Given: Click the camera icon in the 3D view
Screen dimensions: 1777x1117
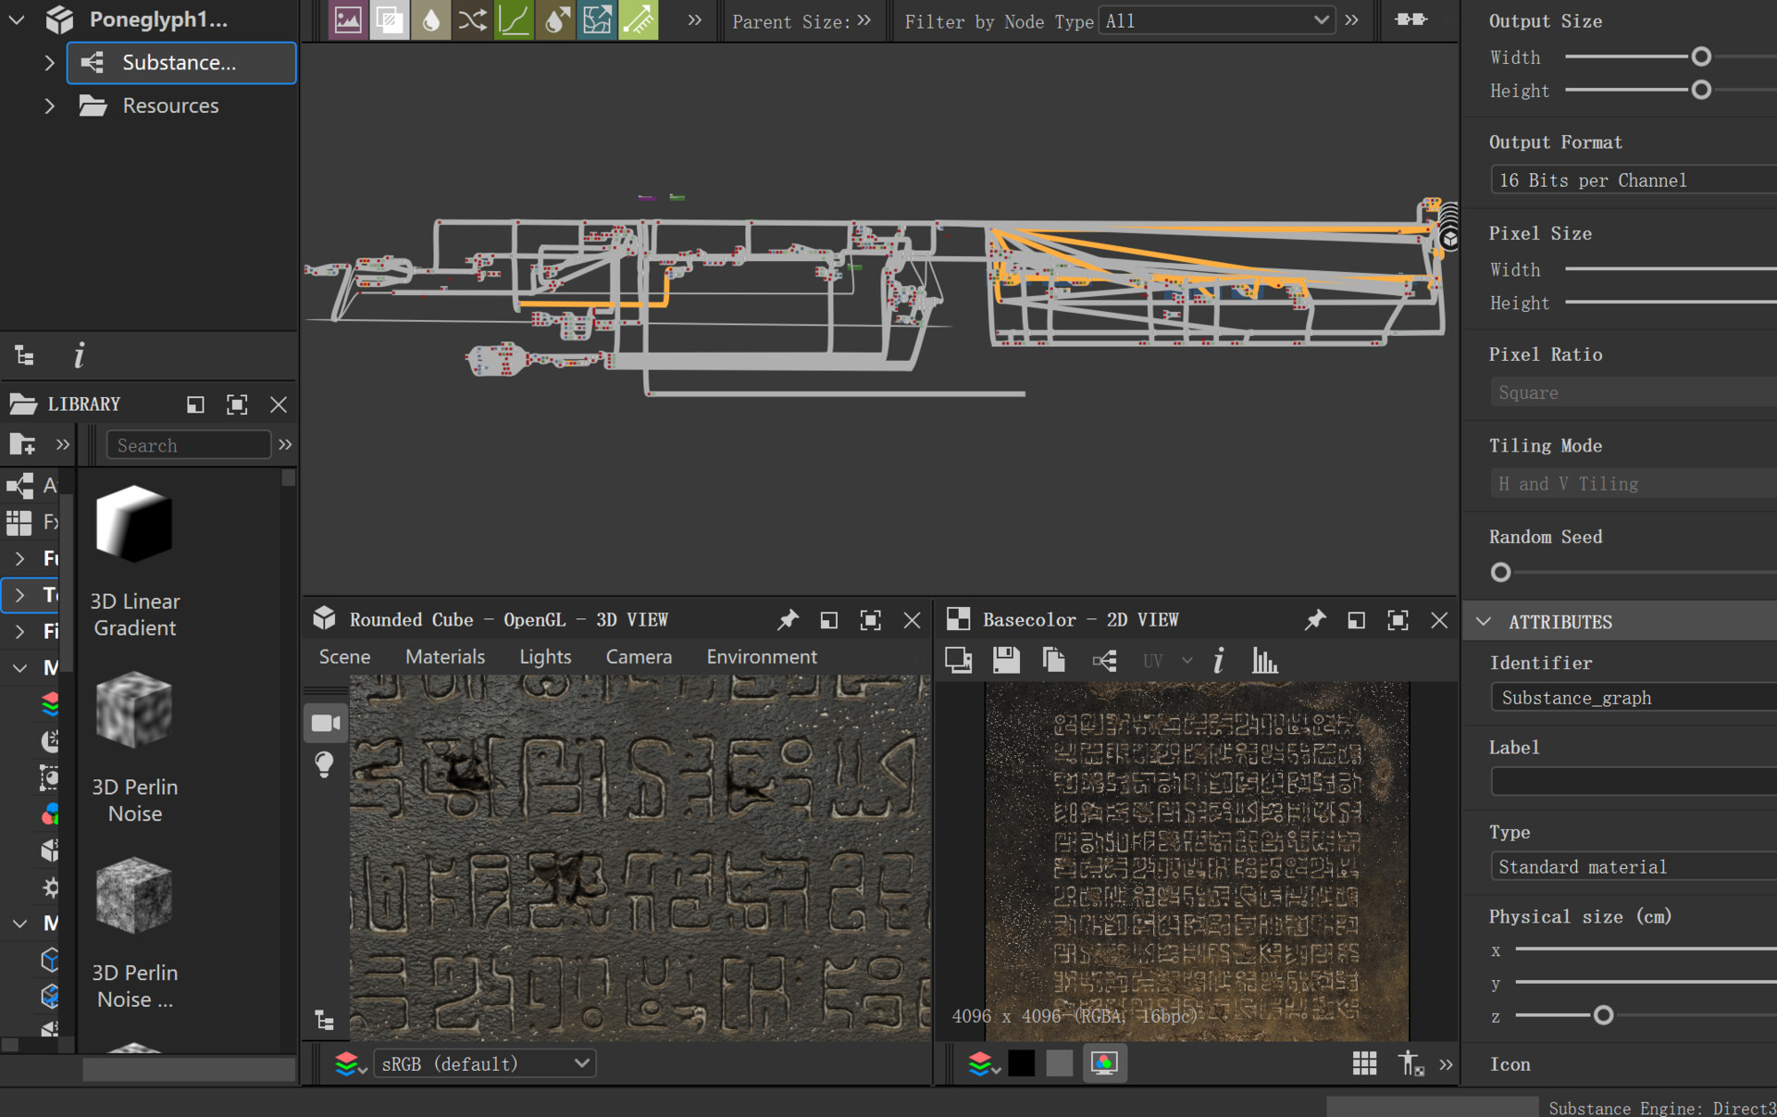Looking at the screenshot, I should point(326,723).
